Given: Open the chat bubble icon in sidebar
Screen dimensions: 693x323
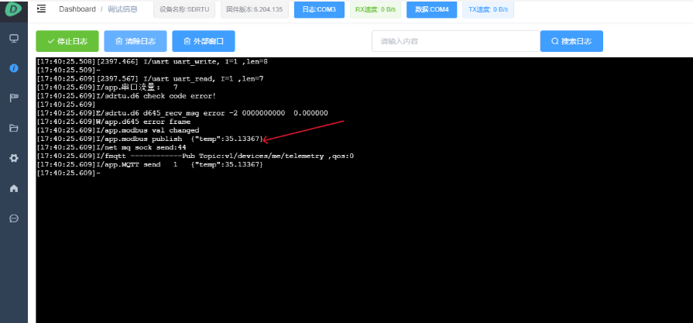Looking at the screenshot, I should coord(13,218).
